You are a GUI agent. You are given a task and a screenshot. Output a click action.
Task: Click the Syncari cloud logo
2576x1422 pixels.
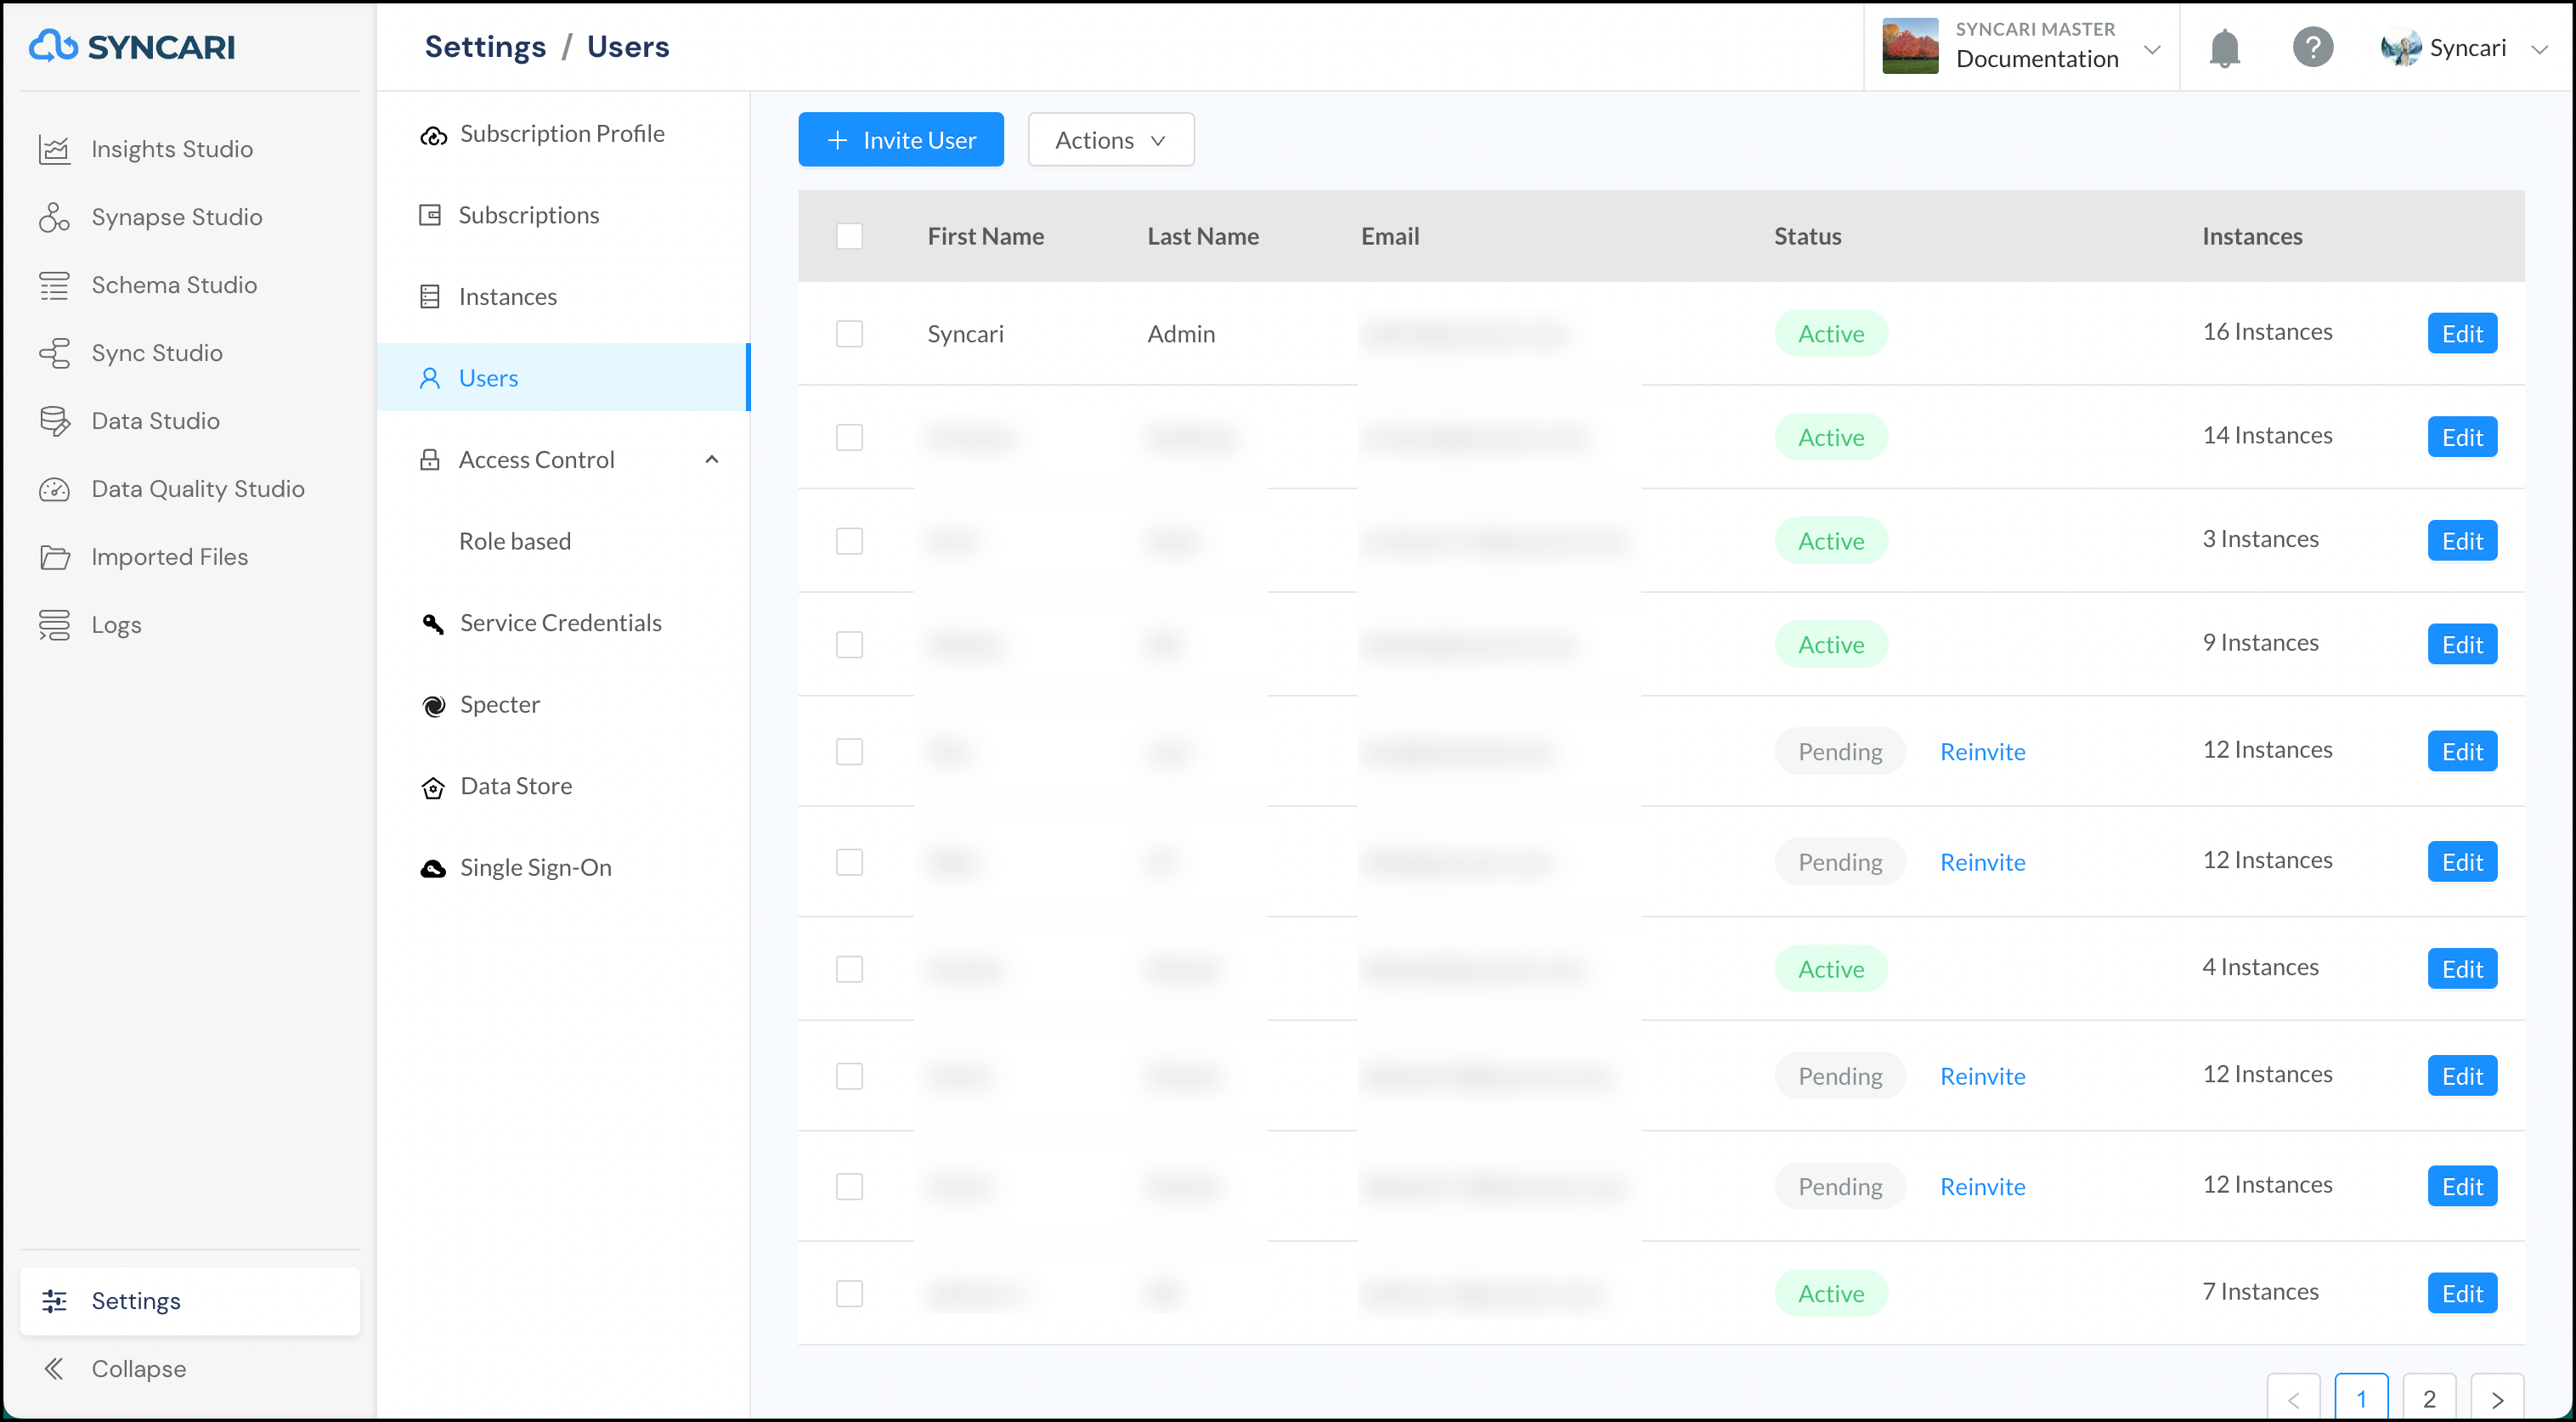[53, 45]
